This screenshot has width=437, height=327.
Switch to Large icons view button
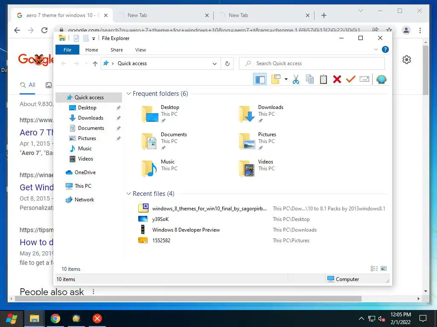pos(384,269)
